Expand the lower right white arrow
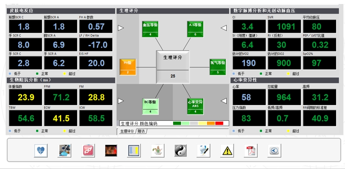This screenshot has width=345, height=169. click(223, 101)
